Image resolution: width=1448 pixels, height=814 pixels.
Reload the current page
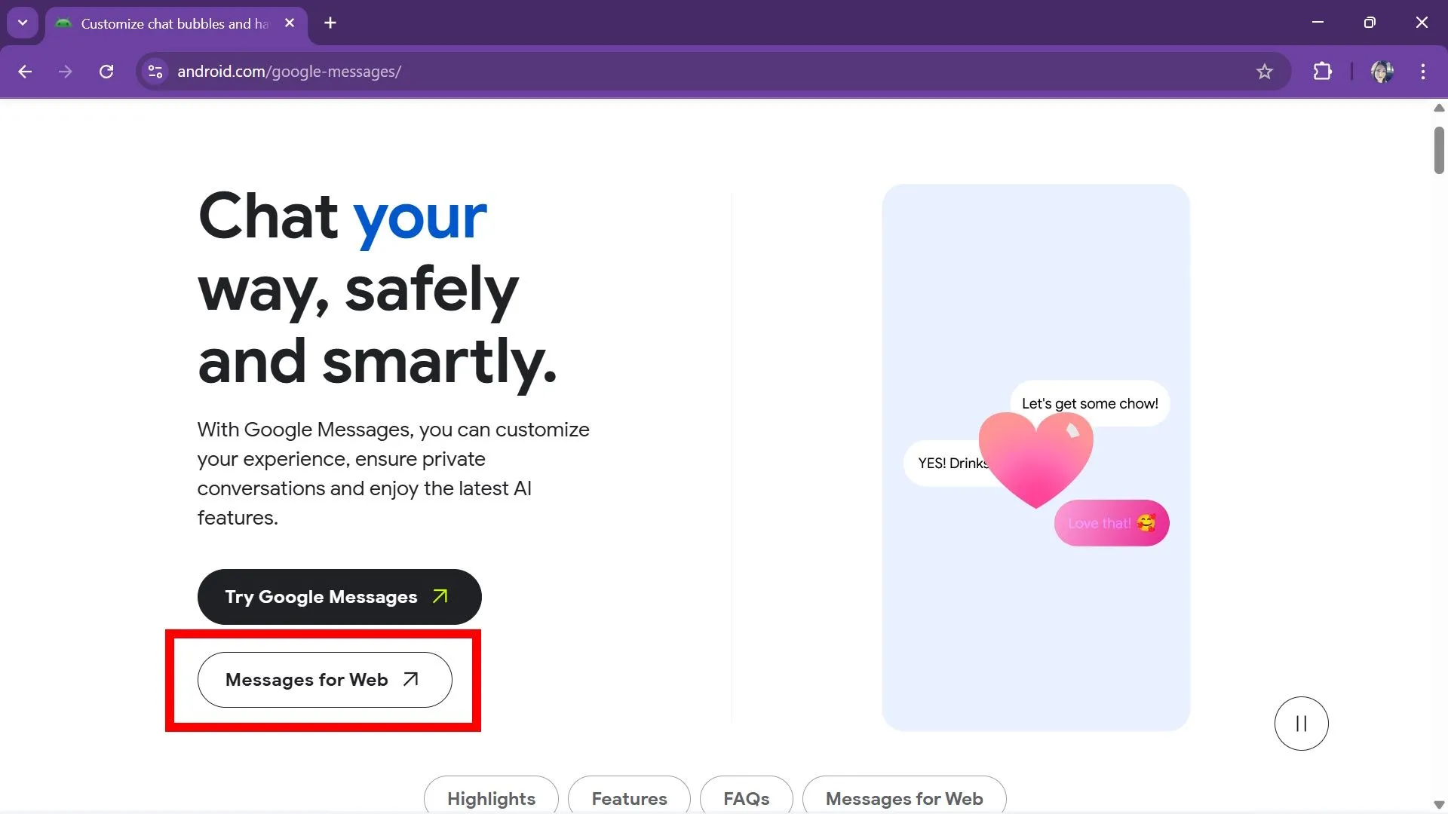point(106,71)
